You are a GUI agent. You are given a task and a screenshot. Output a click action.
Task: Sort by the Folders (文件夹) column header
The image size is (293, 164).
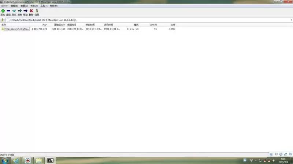click(x=153, y=24)
